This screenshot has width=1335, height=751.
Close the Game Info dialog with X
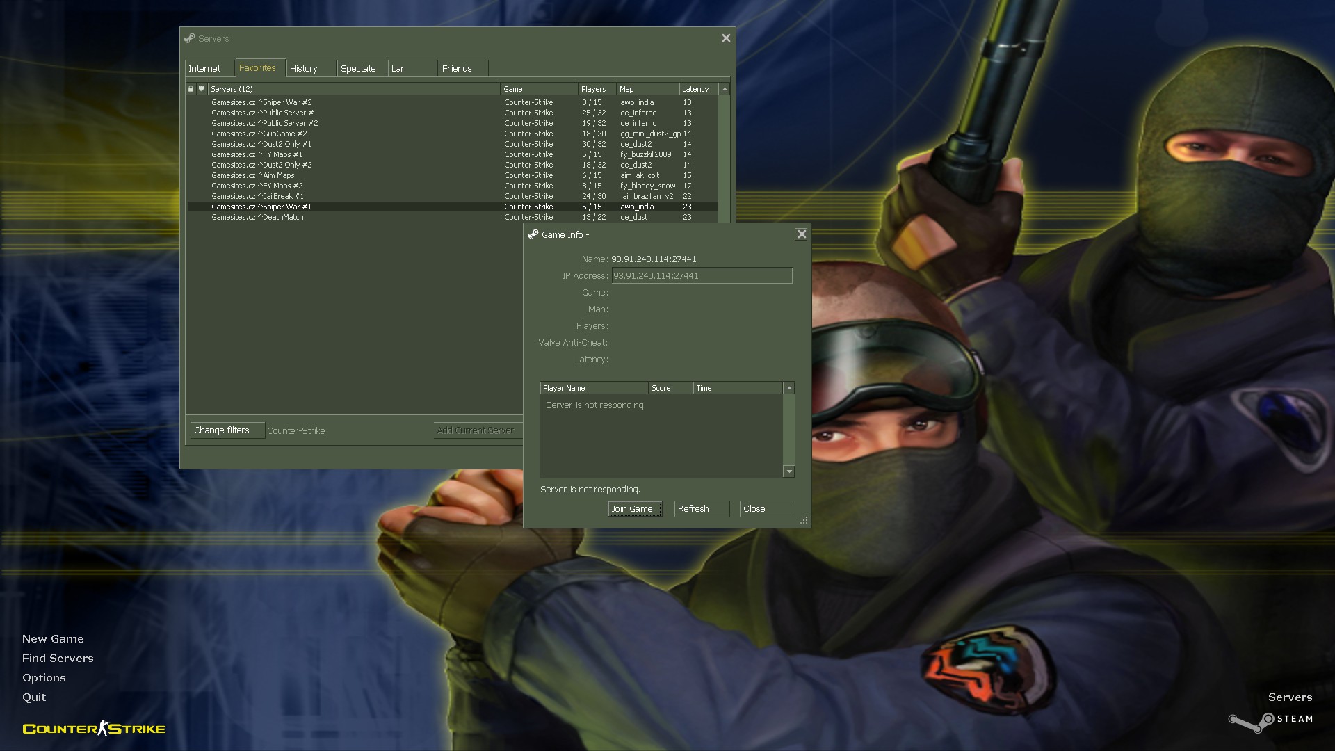coord(801,234)
